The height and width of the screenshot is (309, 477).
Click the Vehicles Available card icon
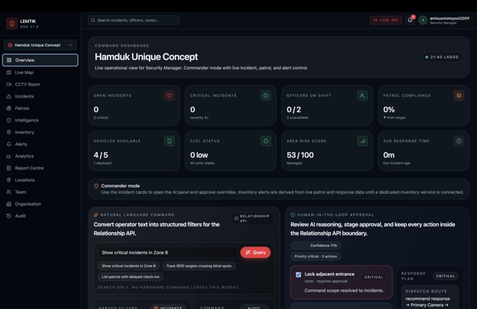pyautogui.click(x=169, y=141)
